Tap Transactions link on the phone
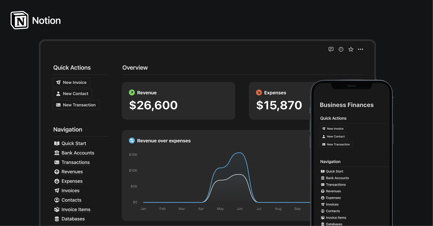The image size is (433, 226). coord(336,185)
